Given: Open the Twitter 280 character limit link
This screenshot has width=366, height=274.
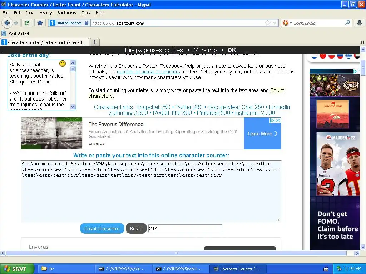Looking at the screenshot, I should [x=189, y=107].
